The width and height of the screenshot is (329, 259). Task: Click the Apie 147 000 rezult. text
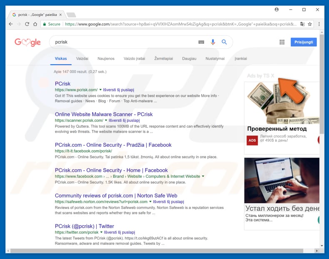(80, 72)
